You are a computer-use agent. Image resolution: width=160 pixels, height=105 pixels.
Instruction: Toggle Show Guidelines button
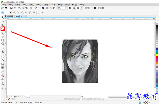(81, 8)
